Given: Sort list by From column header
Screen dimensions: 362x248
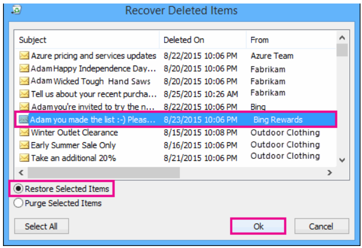Looking at the screenshot, I should (x=291, y=40).
